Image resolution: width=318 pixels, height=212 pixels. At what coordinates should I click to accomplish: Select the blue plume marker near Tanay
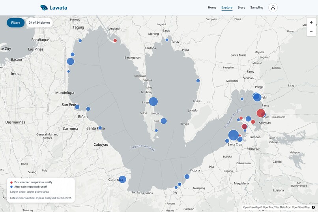coord(167,40)
